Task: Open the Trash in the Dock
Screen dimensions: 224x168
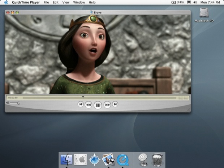Action: (157, 160)
